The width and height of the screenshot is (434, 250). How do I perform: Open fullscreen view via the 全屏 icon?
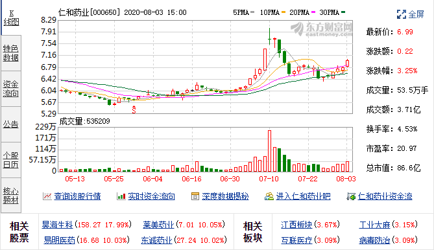(x=402, y=14)
